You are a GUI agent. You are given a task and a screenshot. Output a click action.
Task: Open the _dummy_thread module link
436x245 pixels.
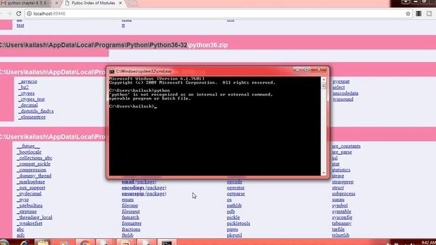coord(34,176)
